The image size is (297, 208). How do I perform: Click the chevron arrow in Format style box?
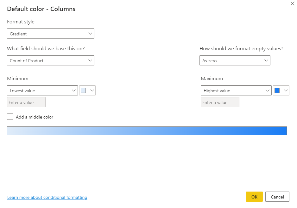coord(90,34)
